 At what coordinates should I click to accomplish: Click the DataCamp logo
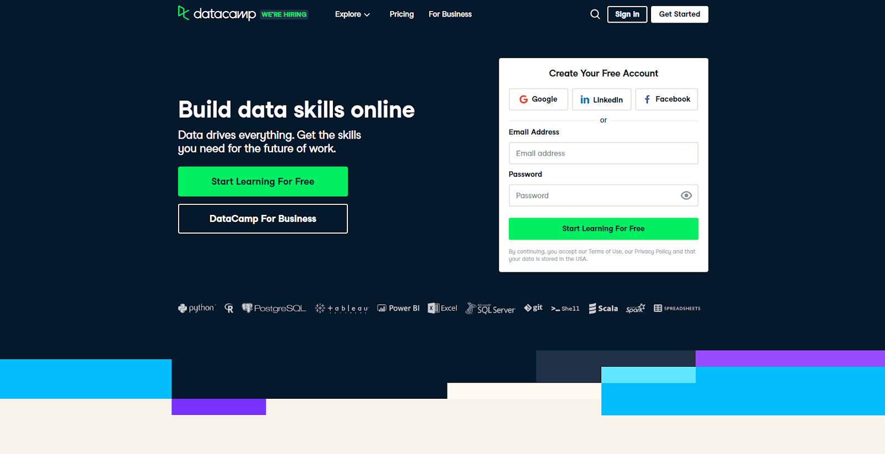(x=217, y=14)
